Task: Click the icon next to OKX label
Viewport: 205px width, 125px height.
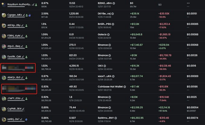Action: click(x=105, y=66)
